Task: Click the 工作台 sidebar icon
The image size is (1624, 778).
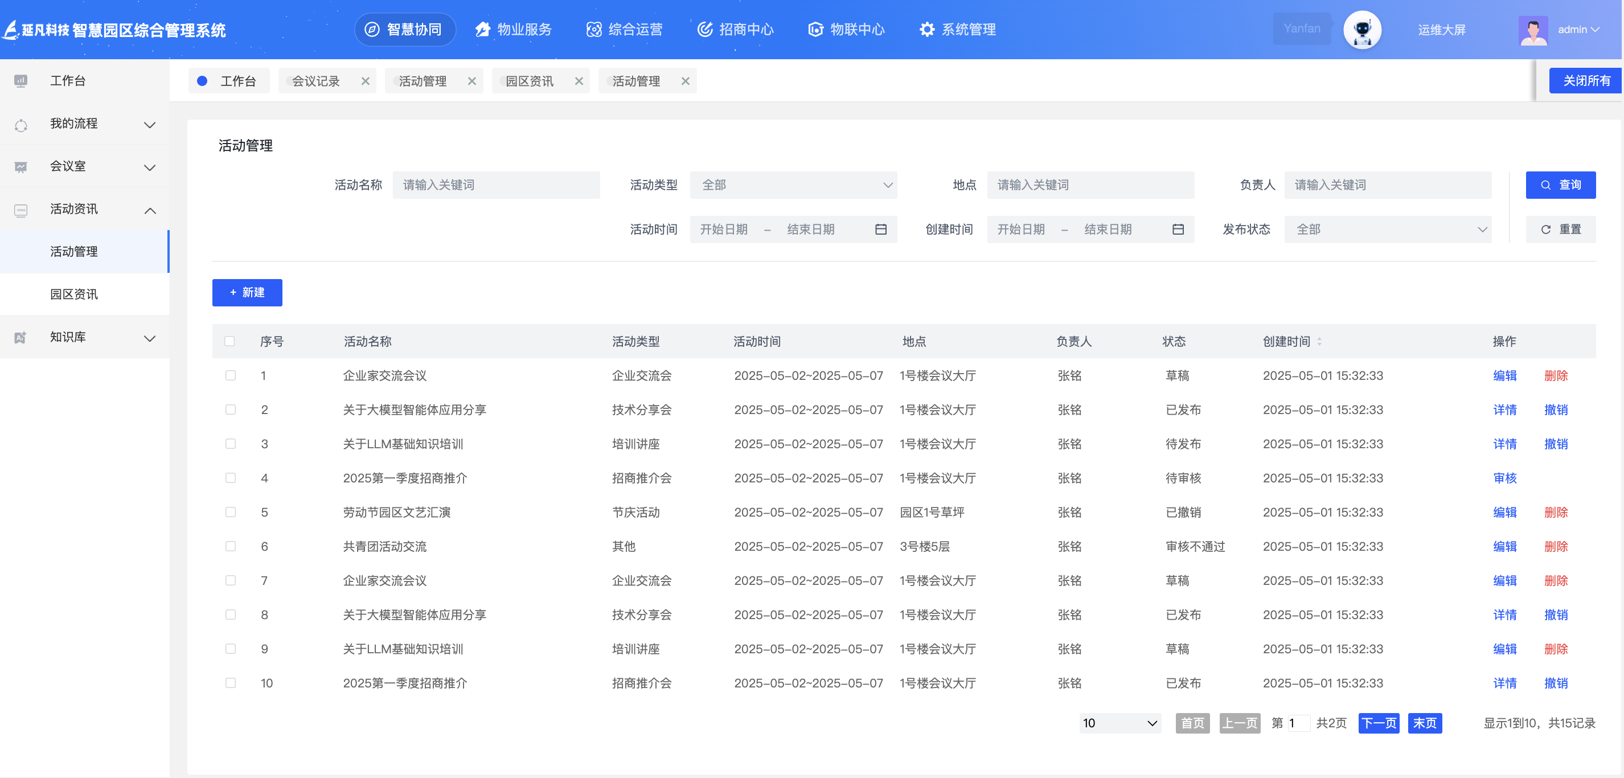Action: point(21,81)
